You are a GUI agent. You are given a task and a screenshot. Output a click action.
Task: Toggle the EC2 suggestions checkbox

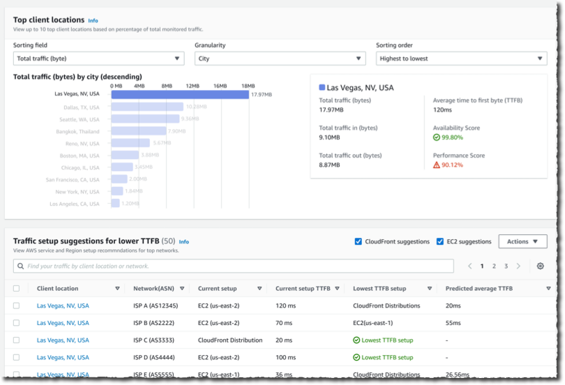[x=440, y=241]
